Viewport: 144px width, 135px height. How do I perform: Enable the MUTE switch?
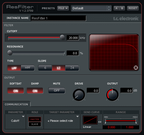(x=57, y=90)
